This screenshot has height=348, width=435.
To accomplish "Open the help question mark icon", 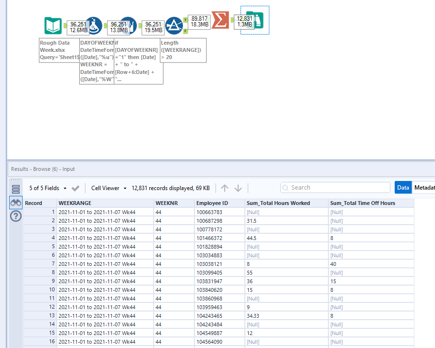I will (15, 216).
